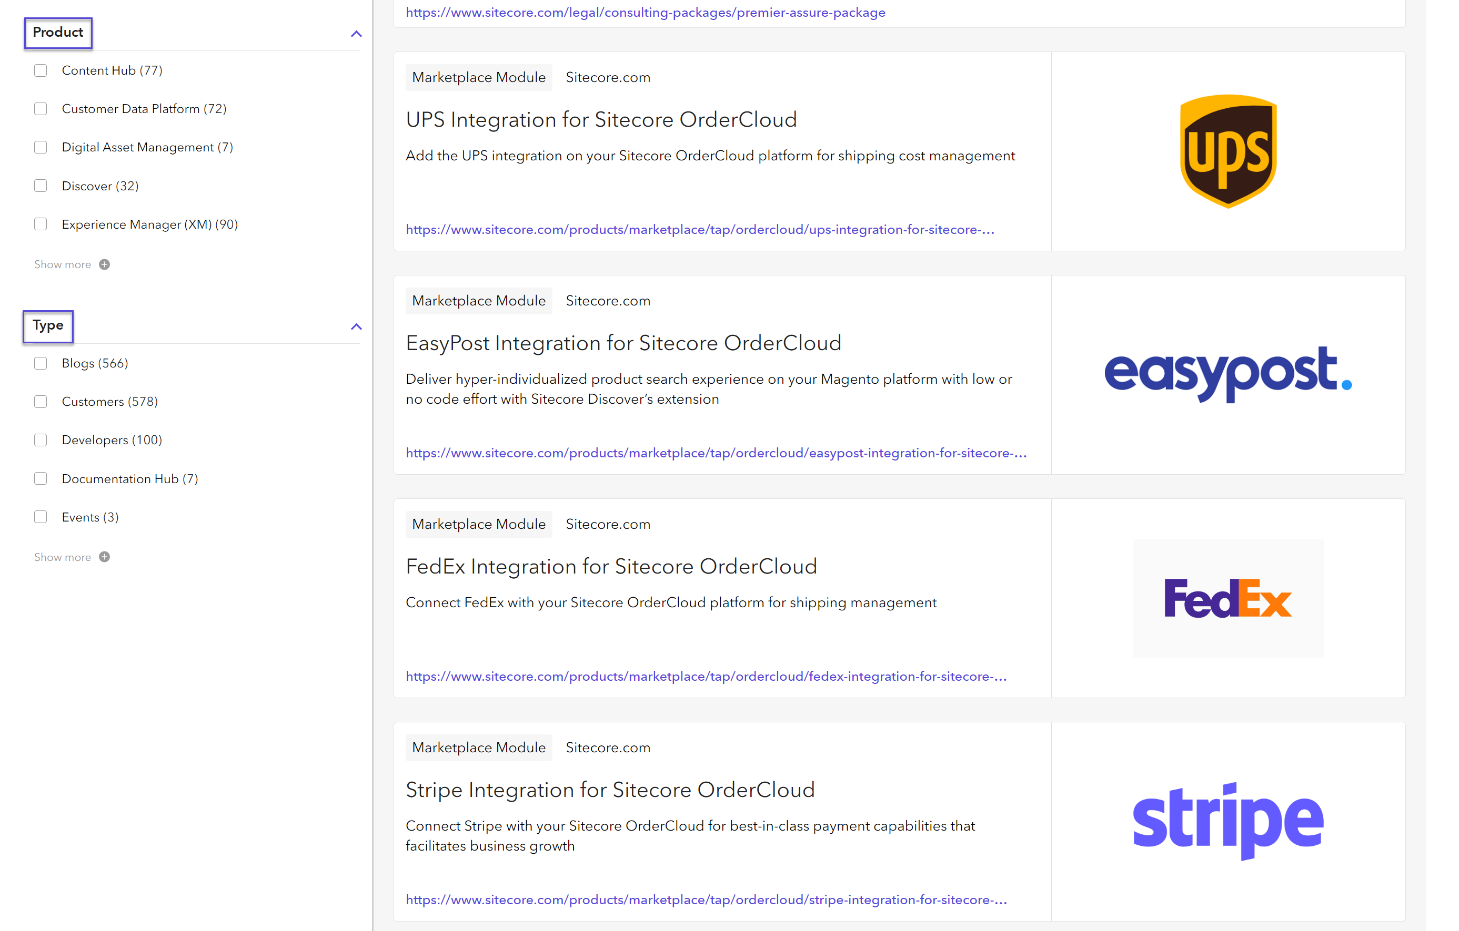Click Sitecore.com source label on UPS card
Image resolution: width=1459 pixels, height=931 pixels.
608,77
